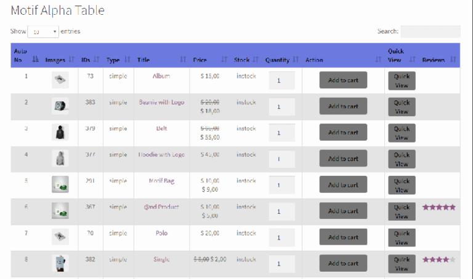Open the Show entries dropdown
The height and width of the screenshot is (279, 473).
43,31
